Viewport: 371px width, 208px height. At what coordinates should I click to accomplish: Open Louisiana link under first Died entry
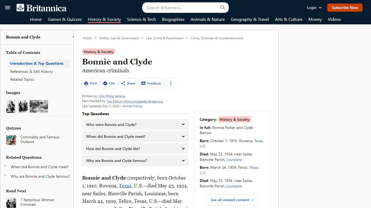(234, 160)
